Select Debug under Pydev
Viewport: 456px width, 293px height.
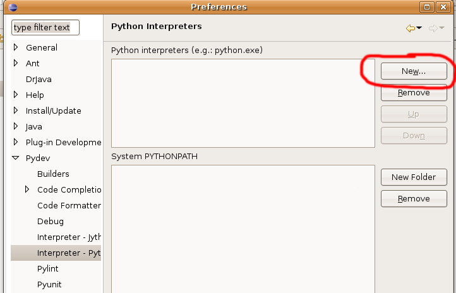coord(50,221)
